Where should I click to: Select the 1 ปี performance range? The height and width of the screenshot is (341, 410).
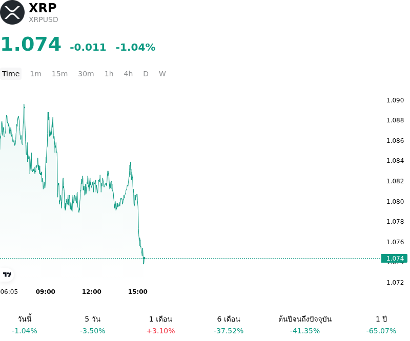click(x=381, y=325)
